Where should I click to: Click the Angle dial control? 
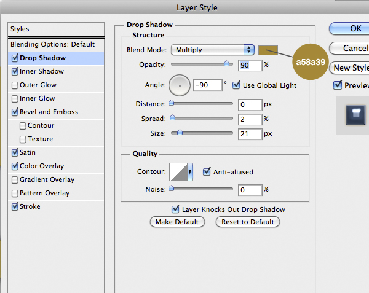(x=179, y=85)
